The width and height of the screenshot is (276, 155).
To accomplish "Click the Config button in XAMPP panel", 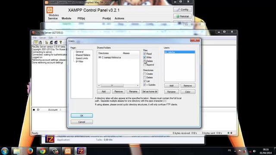I will pos(182,9).
